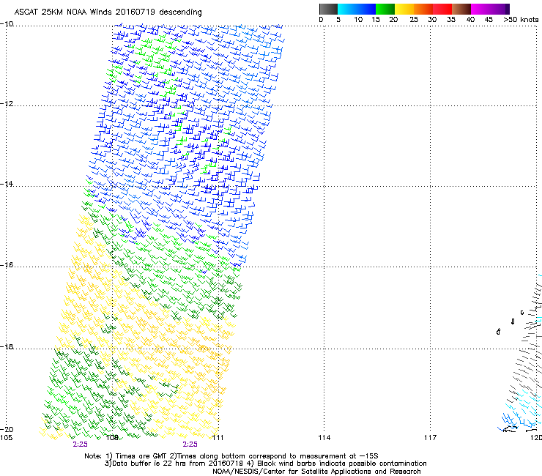Click the "108" longitude axis label
Viewport: 542px width, 476px height.
coord(112,438)
